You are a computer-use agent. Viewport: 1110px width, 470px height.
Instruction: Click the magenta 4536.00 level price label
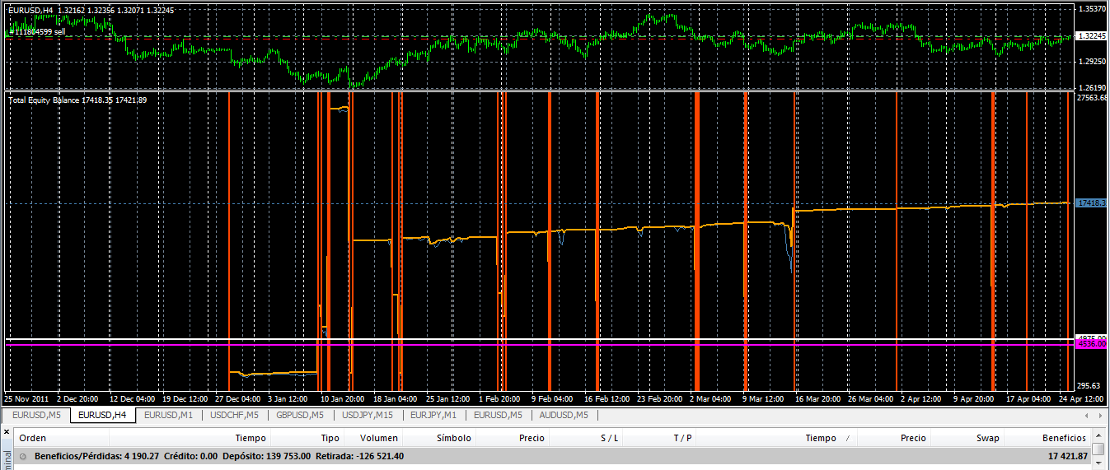(x=1091, y=344)
